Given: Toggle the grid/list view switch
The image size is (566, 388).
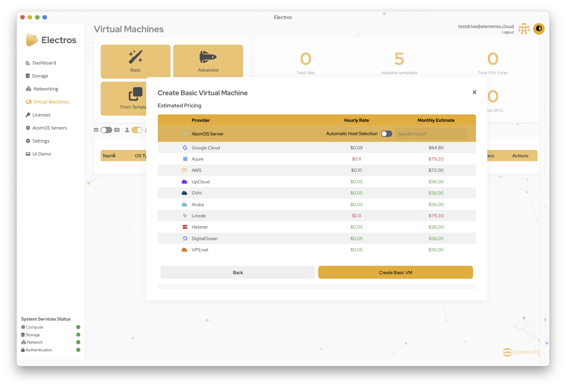Looking at the screenshot, I should [x=106, y=130].
